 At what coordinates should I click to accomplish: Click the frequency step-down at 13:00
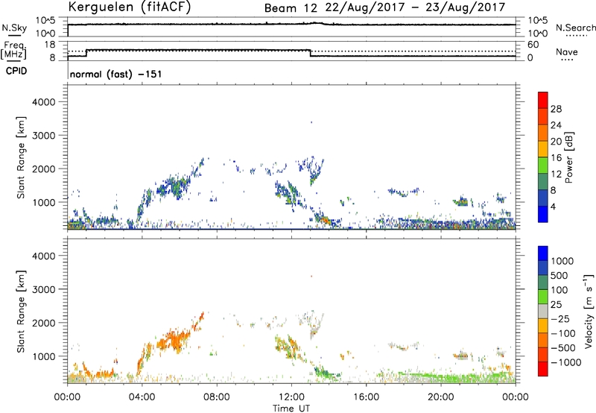point(310,53)
